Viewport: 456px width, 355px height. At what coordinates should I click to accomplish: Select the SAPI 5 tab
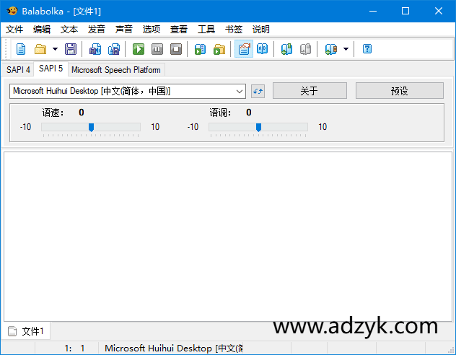[51, 69]
